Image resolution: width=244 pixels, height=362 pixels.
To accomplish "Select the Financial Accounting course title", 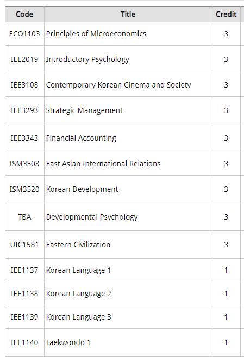I will pyautogui.click(x=81, y=138).
